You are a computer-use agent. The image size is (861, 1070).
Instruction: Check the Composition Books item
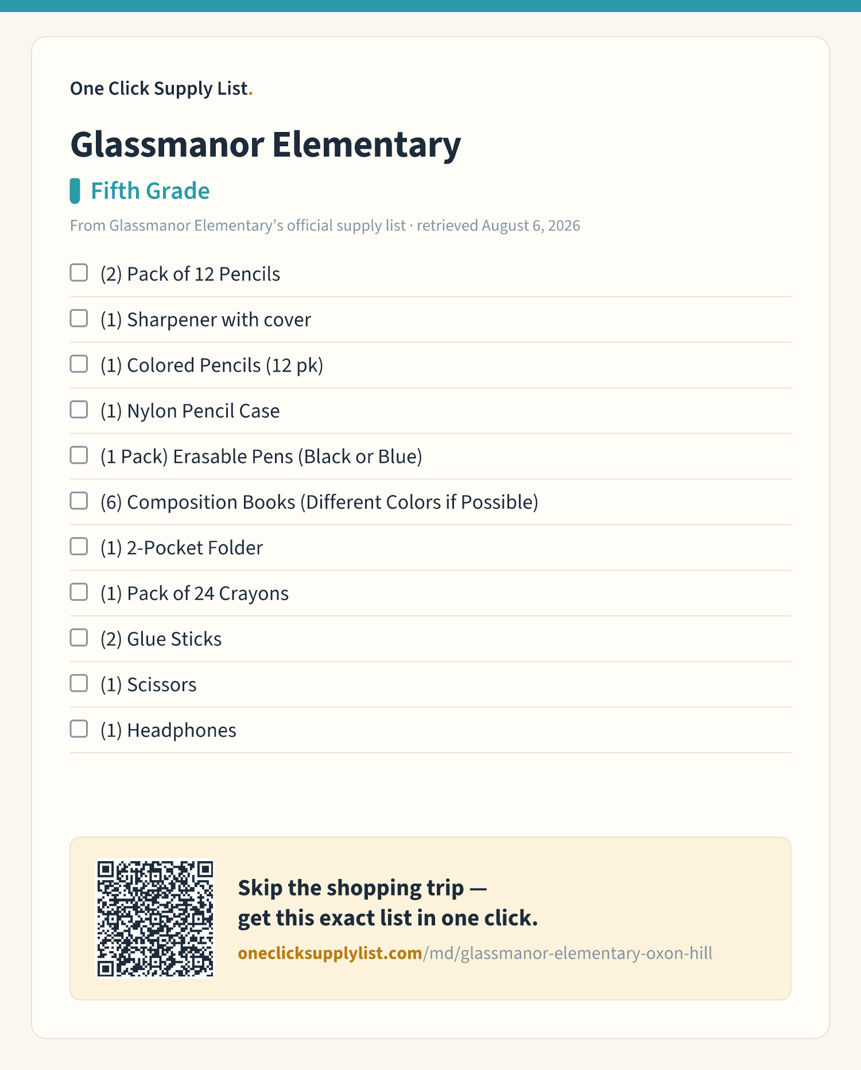(x=79, y=501)
